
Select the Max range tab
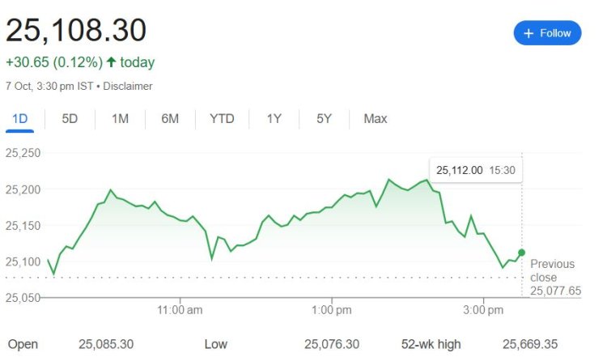click(x=376, y=119)
